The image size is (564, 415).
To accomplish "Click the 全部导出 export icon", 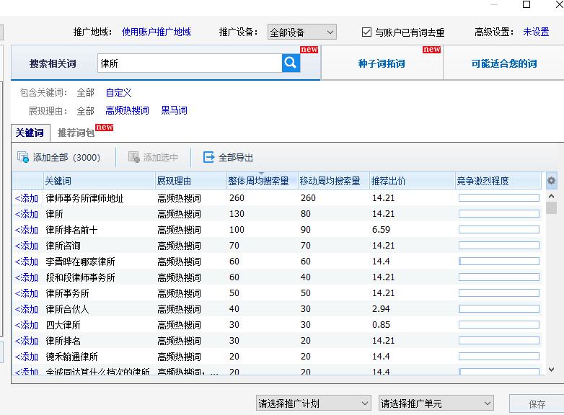I will tap(208, 157).
